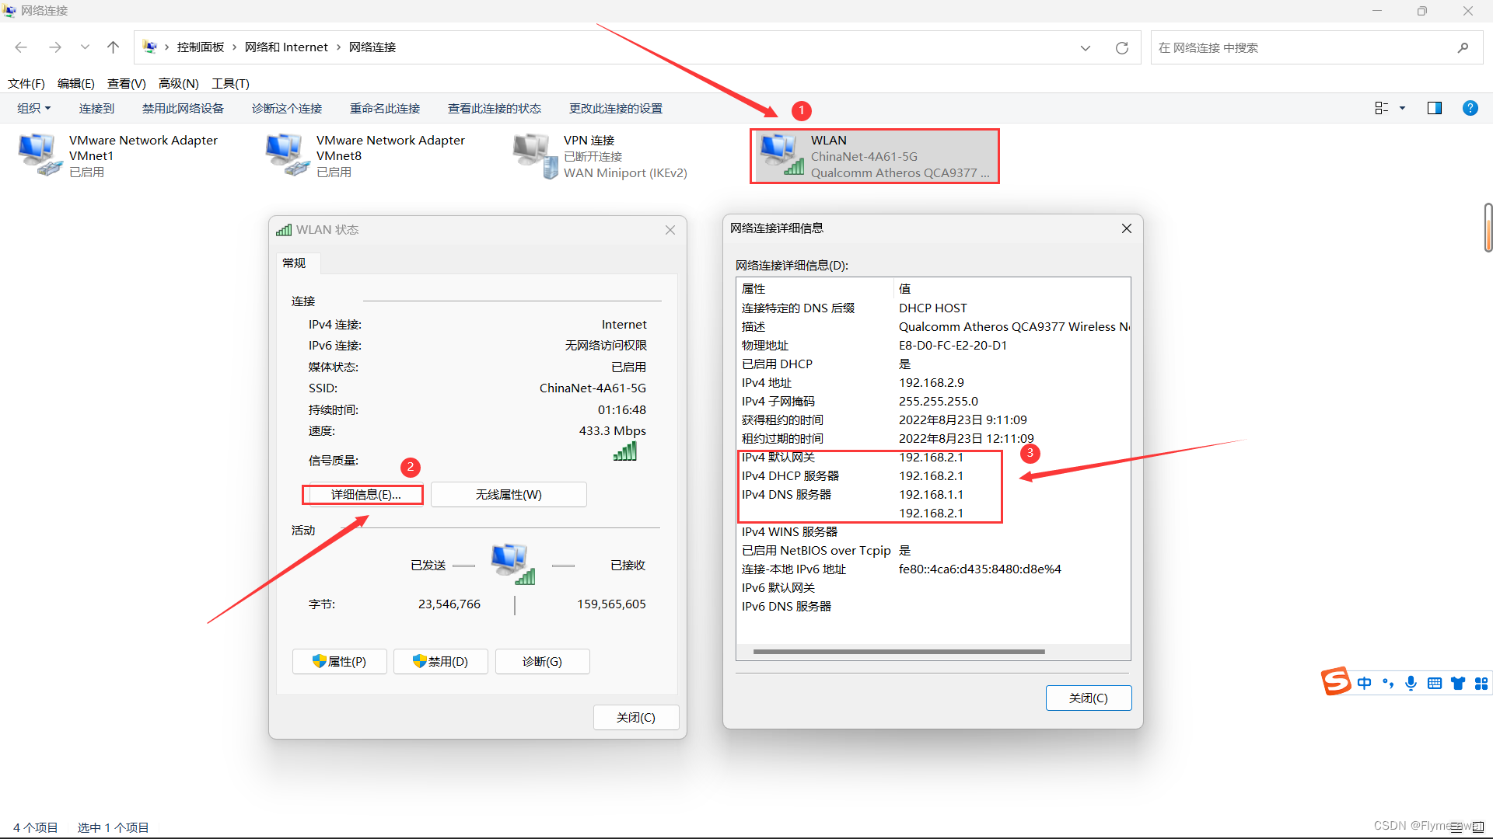This screenshot has width=1493, height=839.
Task: Toggle Sogou punctuation mode icon
Action: pos(1388,683)
